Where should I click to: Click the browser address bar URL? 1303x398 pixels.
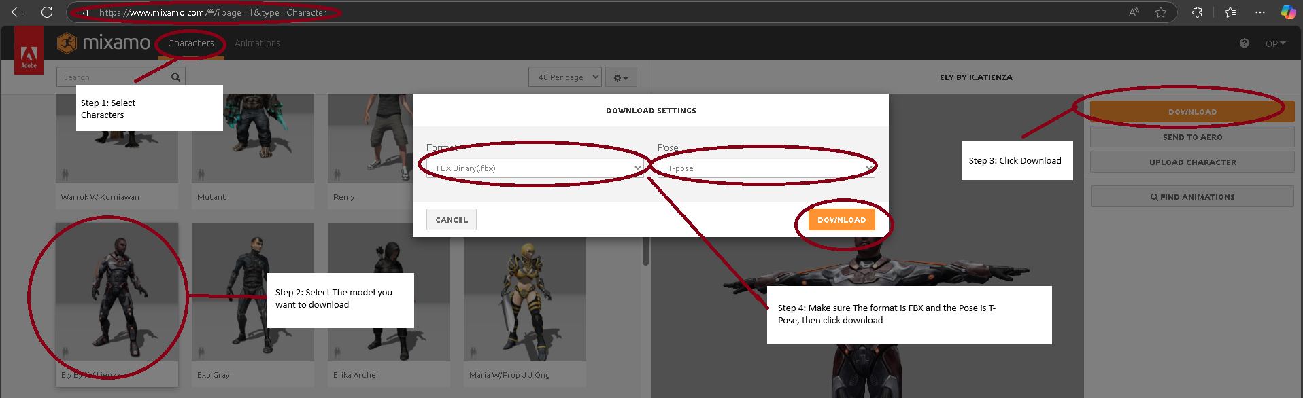[x=213, y=12]
